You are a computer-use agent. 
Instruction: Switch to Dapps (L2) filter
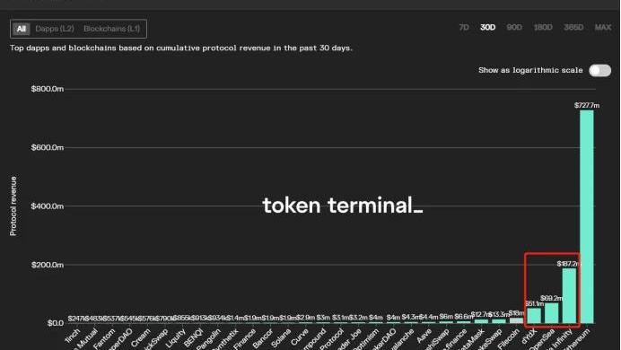(x=55, y=29)
